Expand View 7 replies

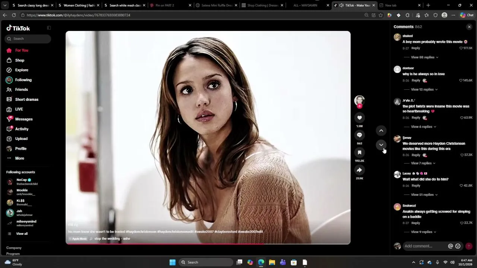(x=423, y=163)
